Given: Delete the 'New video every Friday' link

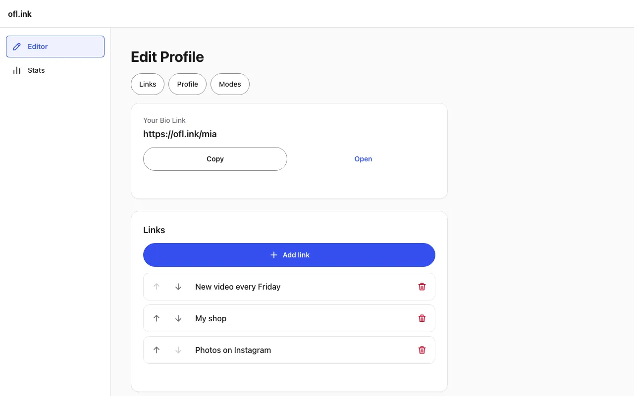Looking at the screenshot, I should (422, 287).
